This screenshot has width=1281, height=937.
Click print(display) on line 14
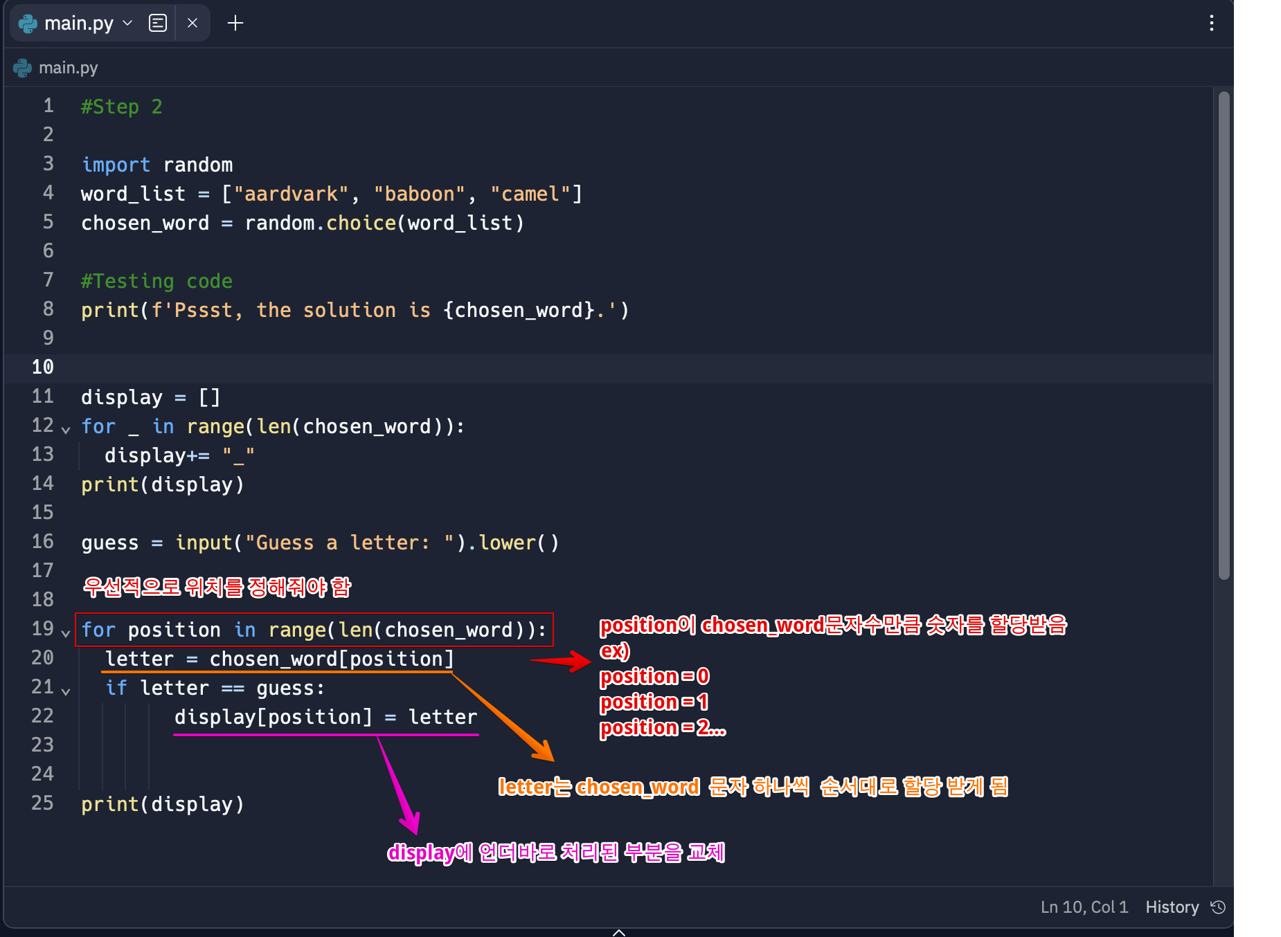(163, 484)
